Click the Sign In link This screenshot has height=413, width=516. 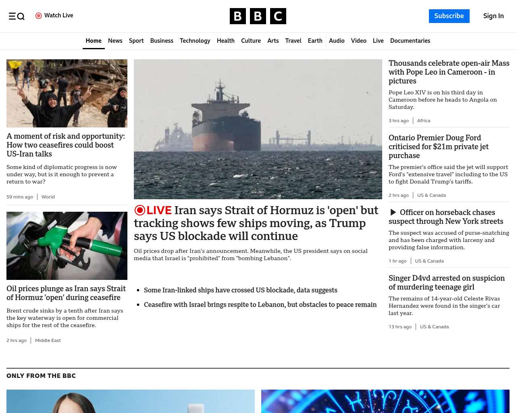493,16
